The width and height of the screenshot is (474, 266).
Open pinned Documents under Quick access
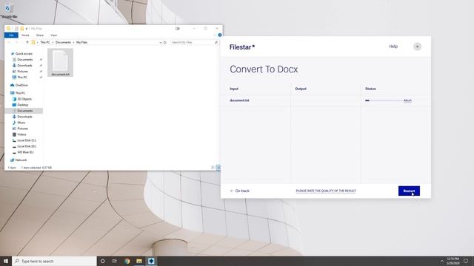24,60
